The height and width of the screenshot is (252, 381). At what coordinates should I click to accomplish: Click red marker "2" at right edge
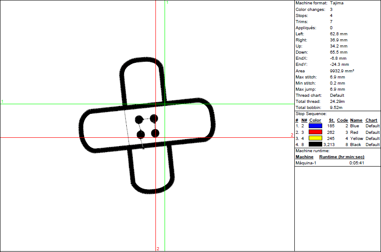292,135
